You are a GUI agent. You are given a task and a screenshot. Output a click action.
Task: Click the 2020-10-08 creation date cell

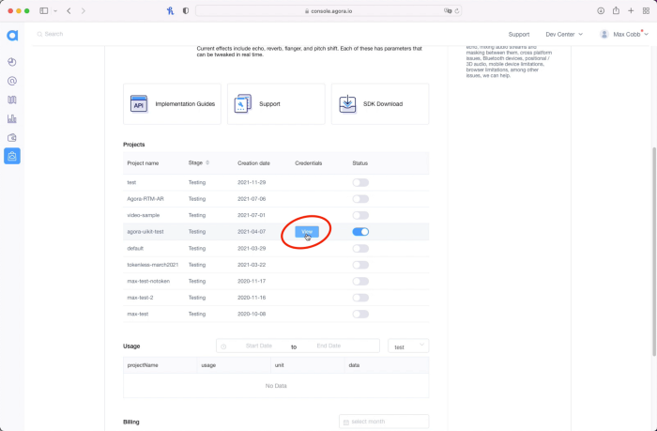(x=252, y=314)
